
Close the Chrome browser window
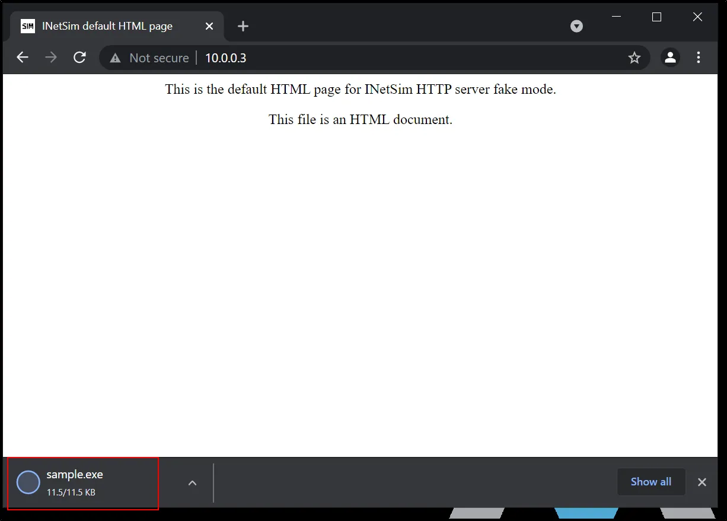pos(697,17)
